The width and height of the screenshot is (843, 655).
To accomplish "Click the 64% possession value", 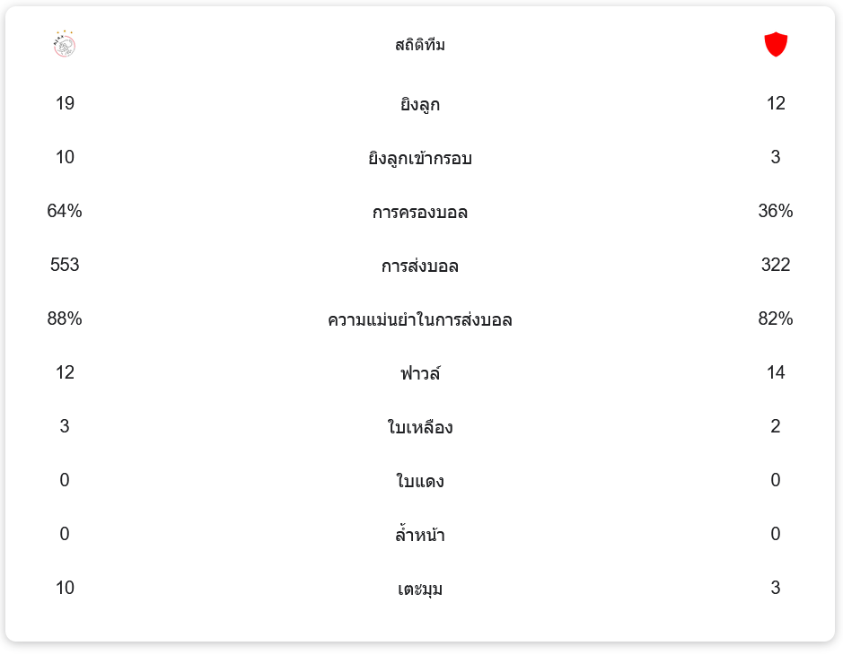I will coord(65,211).
